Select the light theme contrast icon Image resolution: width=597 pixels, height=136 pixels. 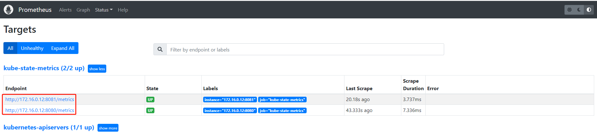(x=589, y=10)
